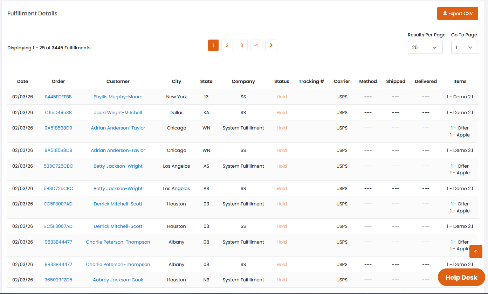This screenshot has width=488, height=294.
Task: Click the scroll-to-top arrow button
Action: [476, 251]
